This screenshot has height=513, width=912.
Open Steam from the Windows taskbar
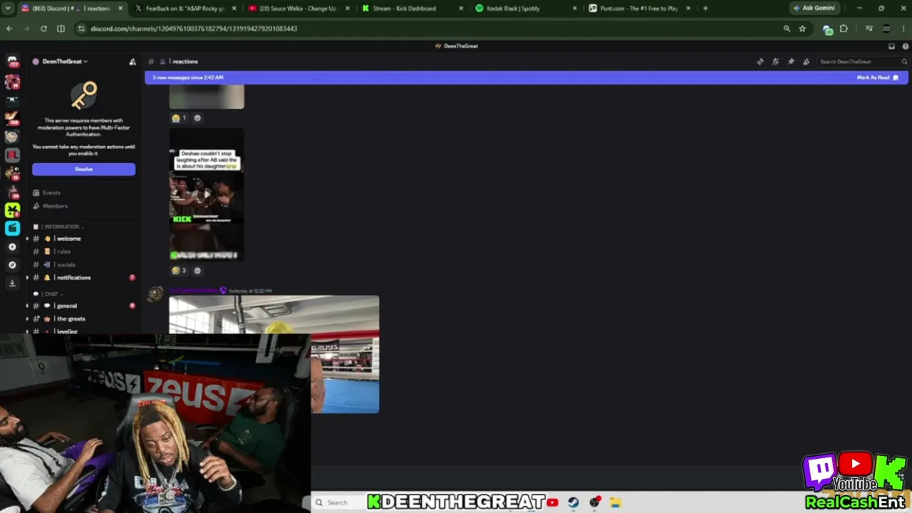tap(574, 502)
